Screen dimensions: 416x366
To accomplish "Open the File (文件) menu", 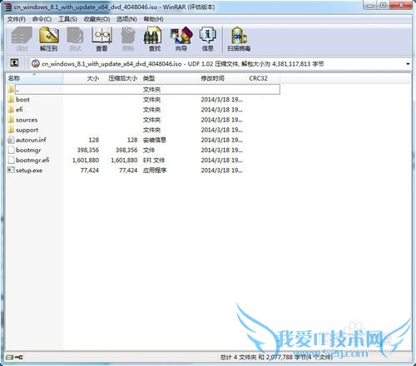I will (16, 19).
